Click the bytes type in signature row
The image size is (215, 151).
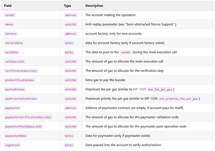pyautogui.click(x=69, y=145)
